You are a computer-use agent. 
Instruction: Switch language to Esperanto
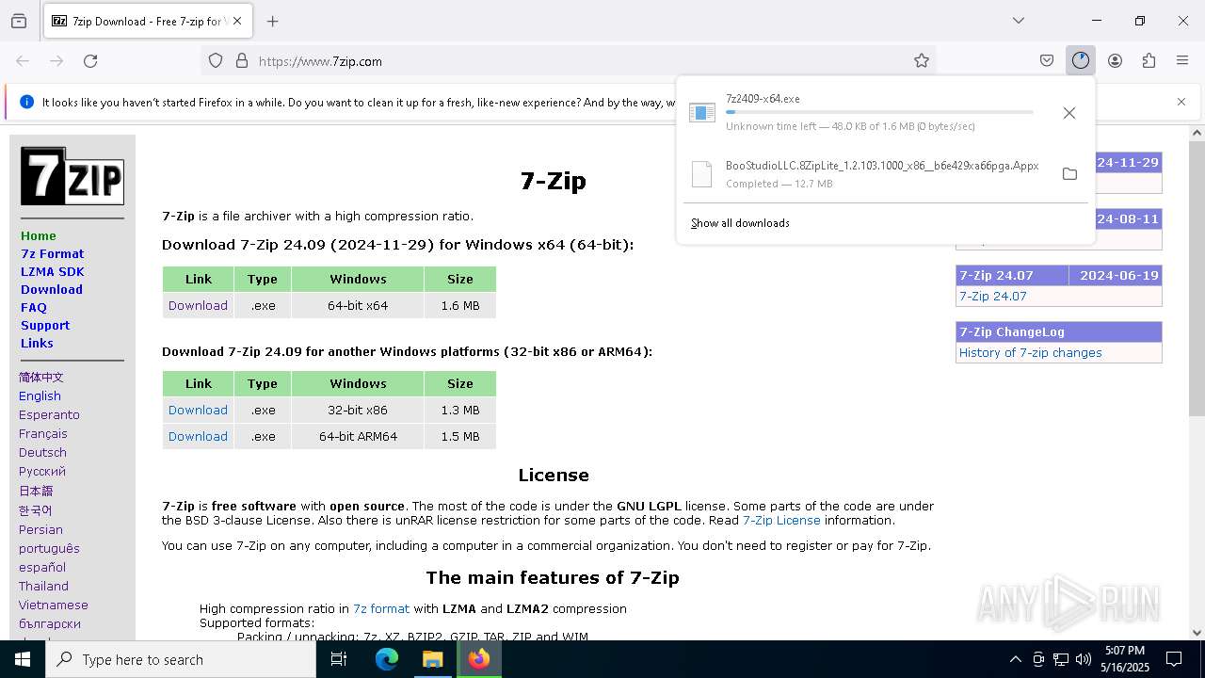49,414
